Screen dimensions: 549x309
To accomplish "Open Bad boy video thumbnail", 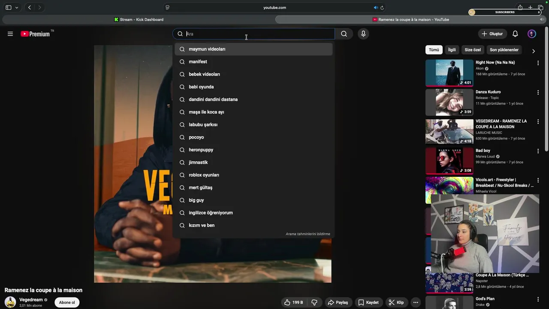I will [449, 161].
